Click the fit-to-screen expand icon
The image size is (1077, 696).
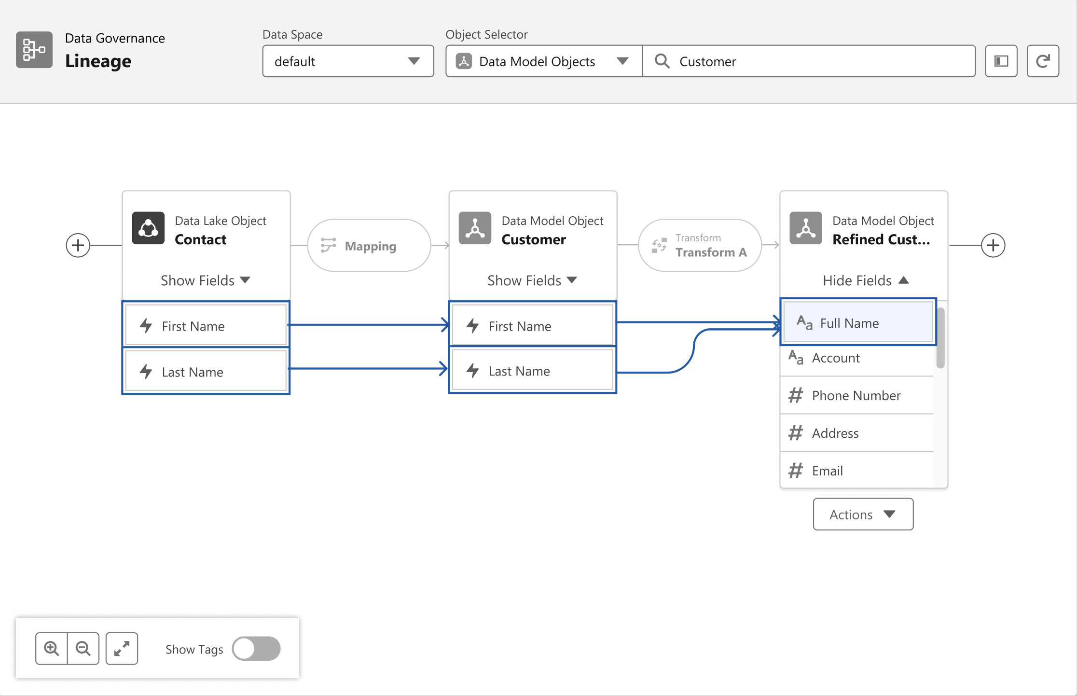click(x=122, y=648)
